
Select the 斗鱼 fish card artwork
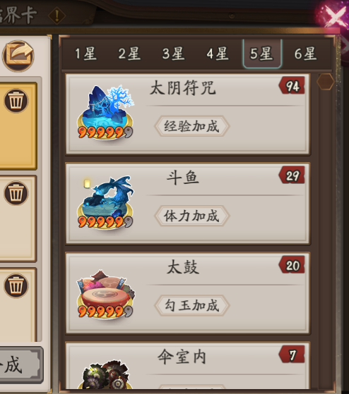(x=105, y=202)
